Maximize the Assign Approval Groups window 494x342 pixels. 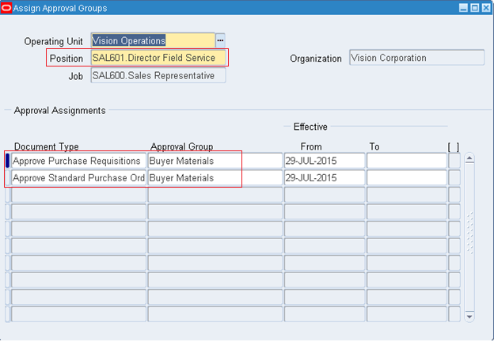coord(473,8)
